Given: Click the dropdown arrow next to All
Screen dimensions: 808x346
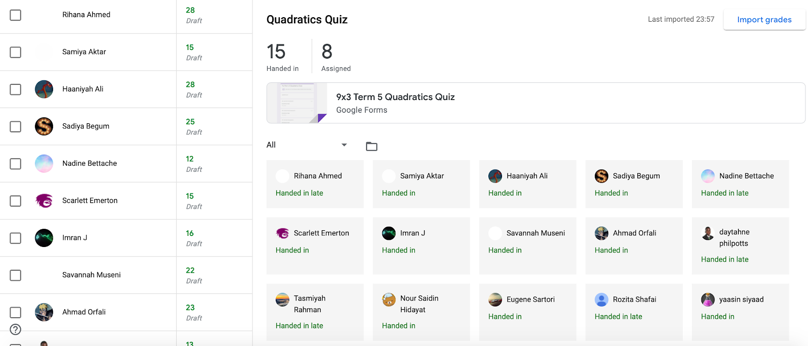Looking at the screenshot, I should pyautogui.click(x=344, y=145).
